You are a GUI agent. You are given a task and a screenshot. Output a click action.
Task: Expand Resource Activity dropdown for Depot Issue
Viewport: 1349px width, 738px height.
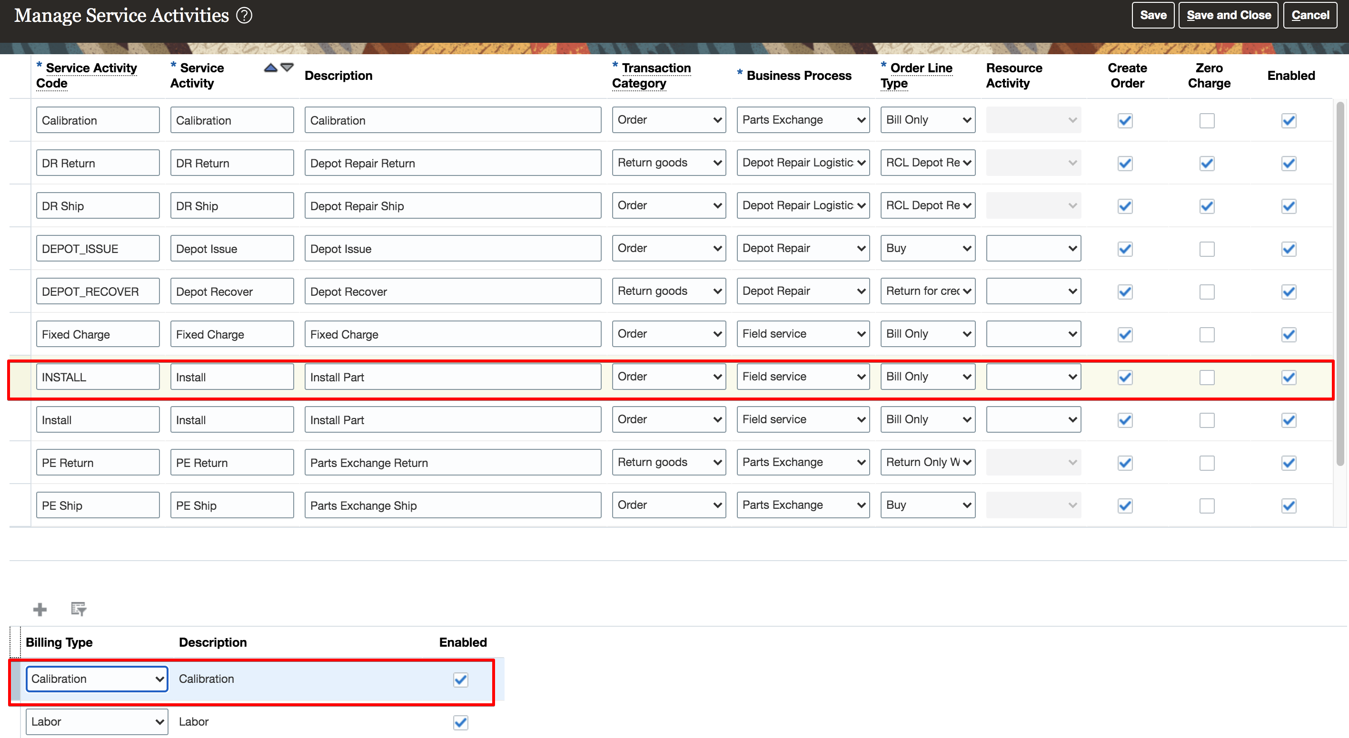[x=1033, y=248]
